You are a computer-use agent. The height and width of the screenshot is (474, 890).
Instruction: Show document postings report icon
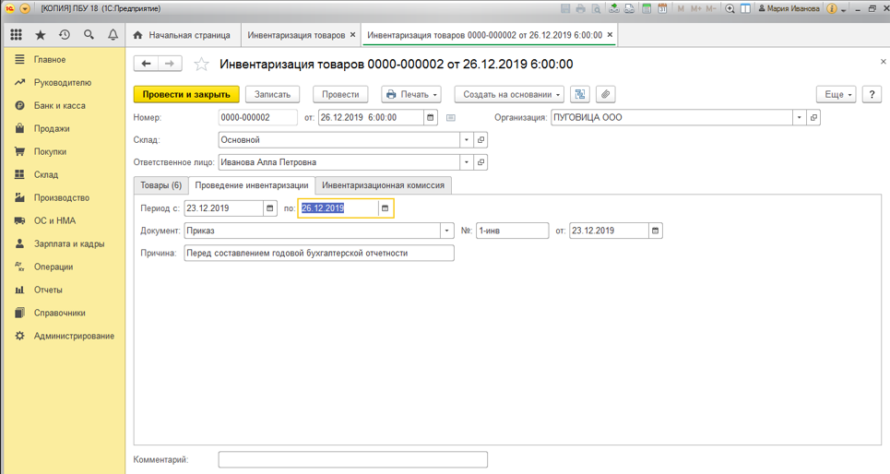pyautogui.click(x=579, y=94)
